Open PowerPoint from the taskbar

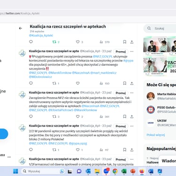133,171
